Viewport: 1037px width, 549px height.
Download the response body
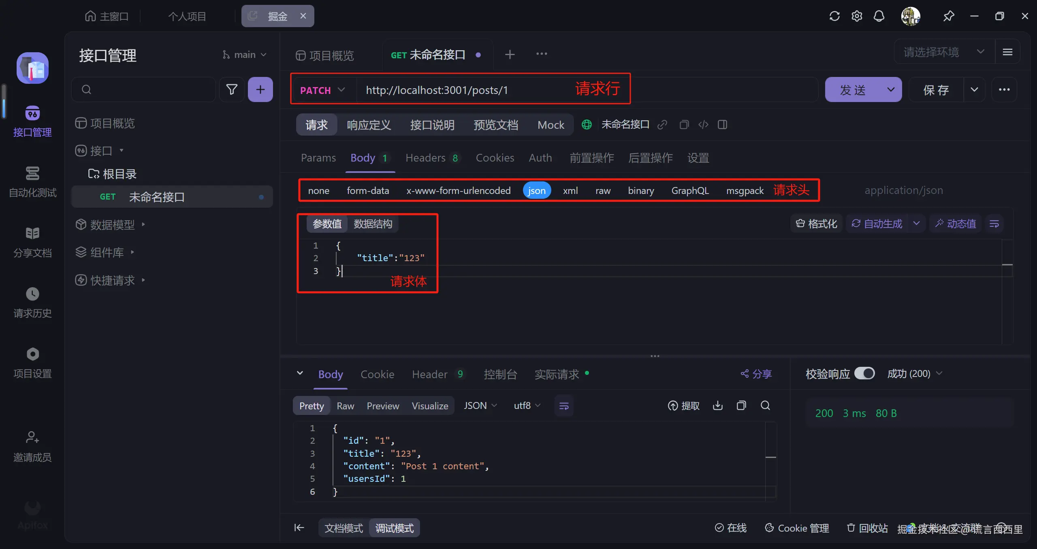[x=718, y=406]
